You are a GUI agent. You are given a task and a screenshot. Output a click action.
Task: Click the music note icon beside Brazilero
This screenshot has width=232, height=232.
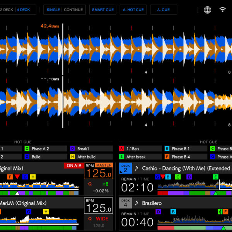click(136, 203)
